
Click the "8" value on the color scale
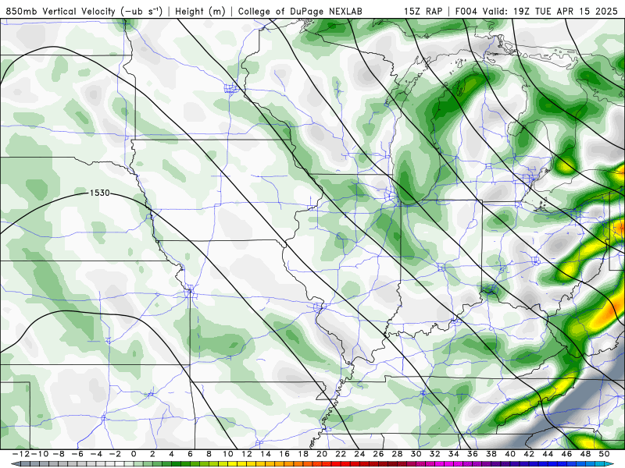click(209, 454)
